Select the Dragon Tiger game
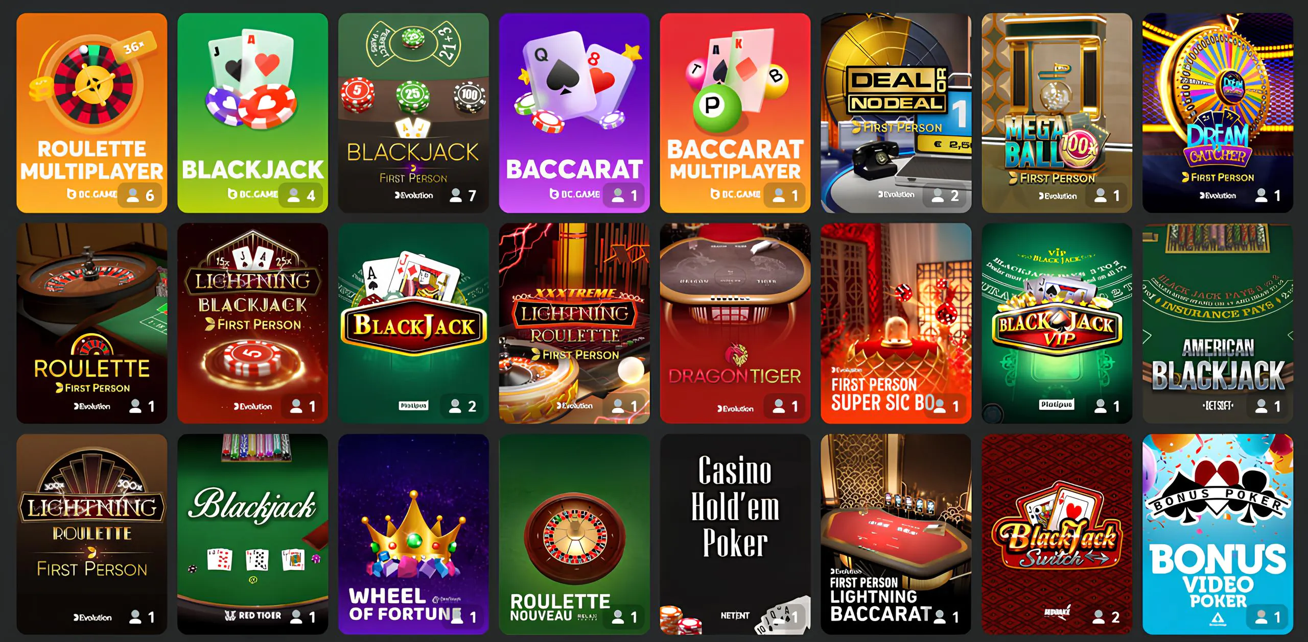Image resolution: width=1308 pixels, height=642 pixels. pyautogui.click(x=735, y=323)
